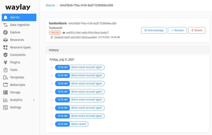Click the Data ingestion arrows icon
The width and height of the screenshot is (212, 135).
(x=5, y=25)
